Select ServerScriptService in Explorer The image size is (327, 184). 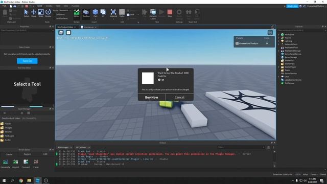click(x=293, y=54)
